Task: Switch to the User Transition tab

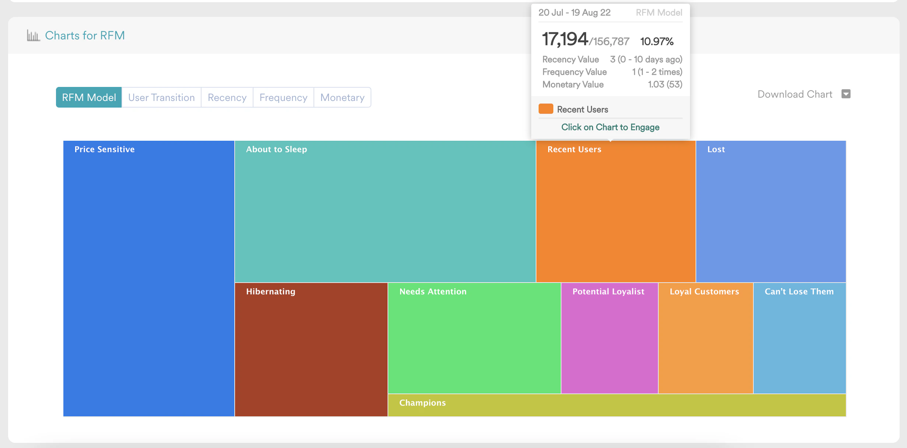Action: coord(161,97)
